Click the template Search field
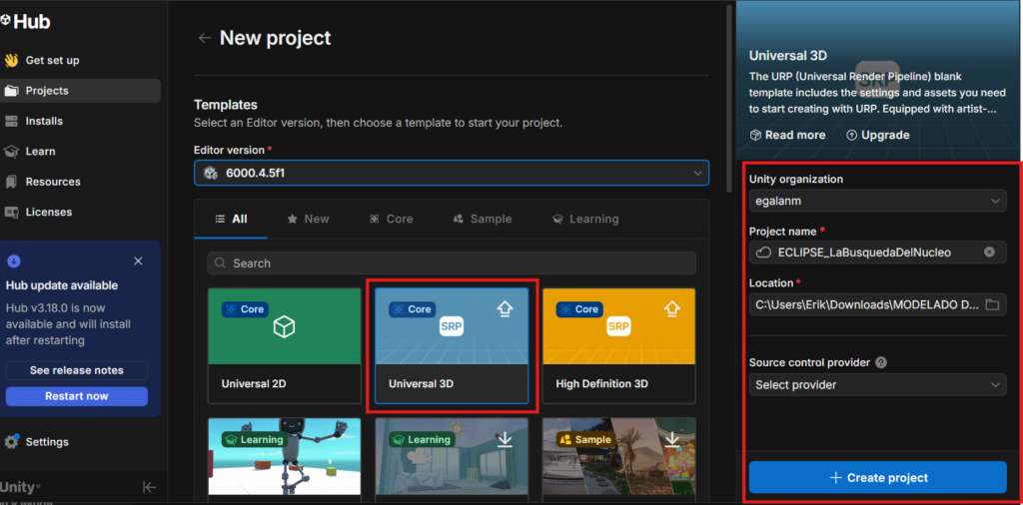 pos(452,263)
